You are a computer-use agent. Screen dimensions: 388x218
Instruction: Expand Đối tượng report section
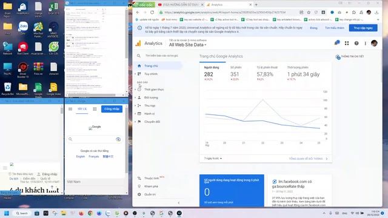[x=151, y=97]
